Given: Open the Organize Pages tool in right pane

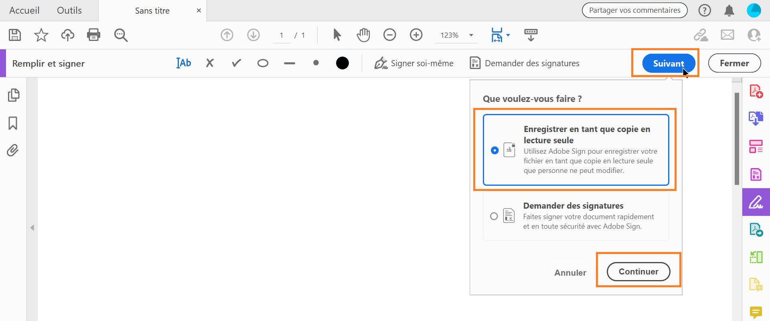Looking at the screenshot, I should click(x=756, y=146).
